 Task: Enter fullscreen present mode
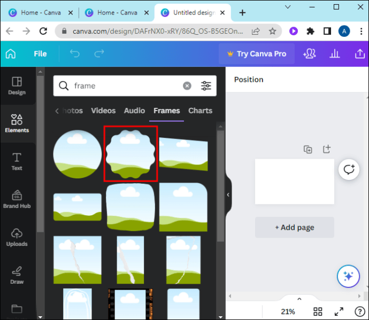click(339, 311)
